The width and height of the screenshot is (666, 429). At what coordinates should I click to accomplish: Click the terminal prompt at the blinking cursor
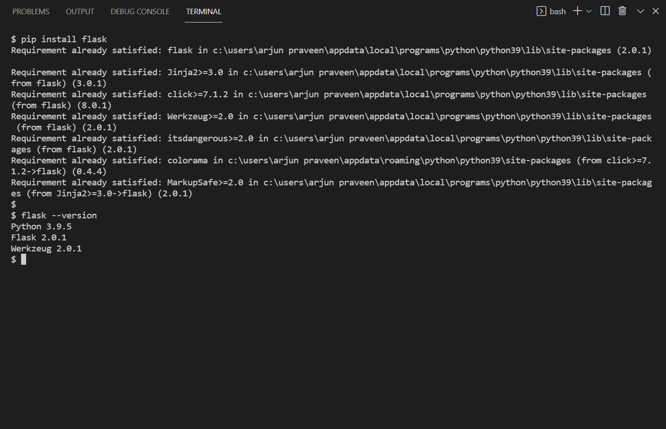point(22,259)
